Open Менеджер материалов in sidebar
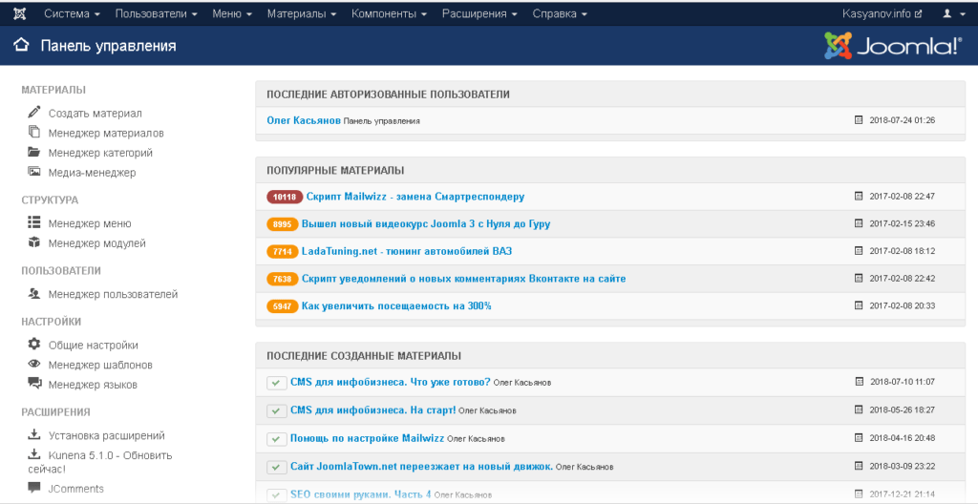Image resolution: width=978 pixels, height=504 pixels. [x=107, y=133]
